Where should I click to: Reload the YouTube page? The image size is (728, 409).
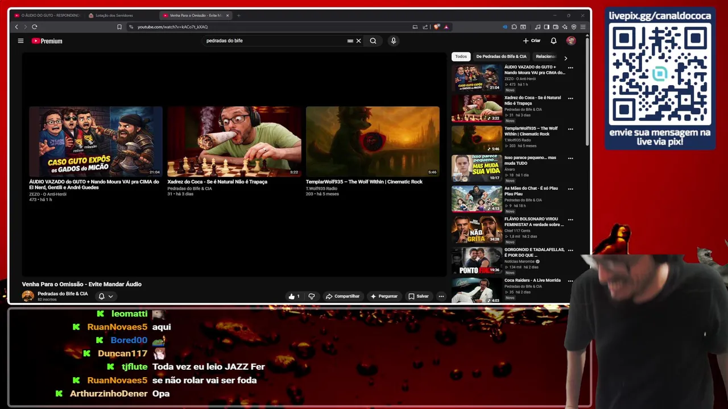[35, 27]
